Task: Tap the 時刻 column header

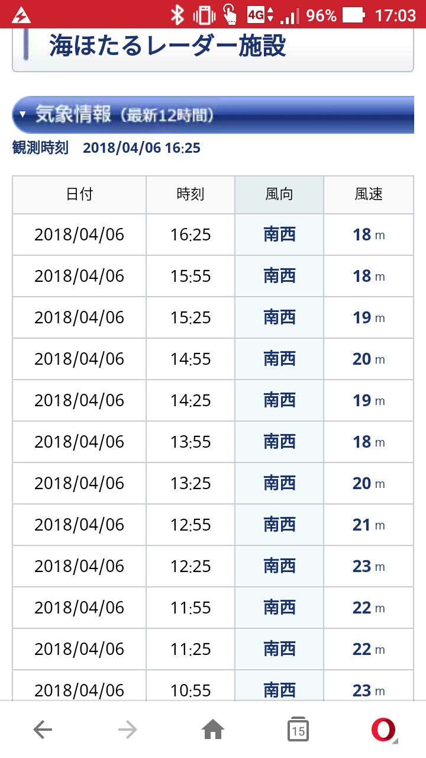Action: click(x=191, y=194)
